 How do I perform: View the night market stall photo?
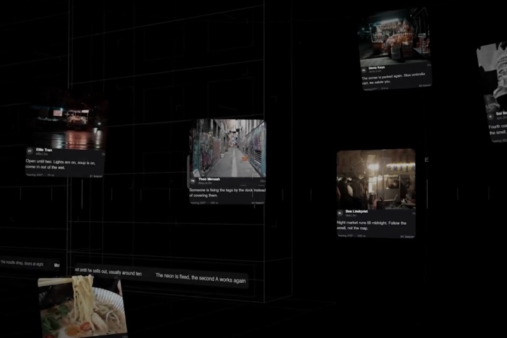coord(376,179)
